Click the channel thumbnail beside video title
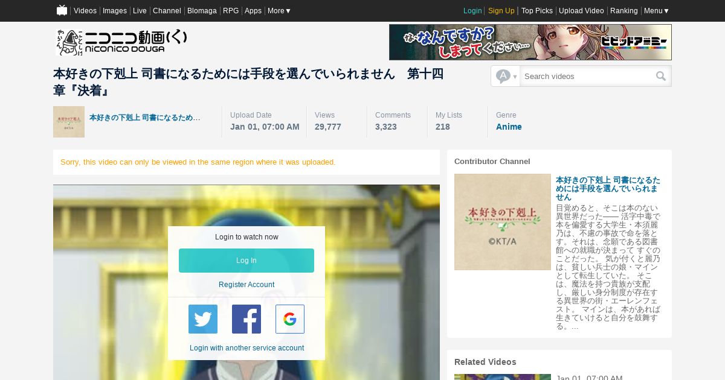This screenshot has height=380, width=725. point(69,122)
